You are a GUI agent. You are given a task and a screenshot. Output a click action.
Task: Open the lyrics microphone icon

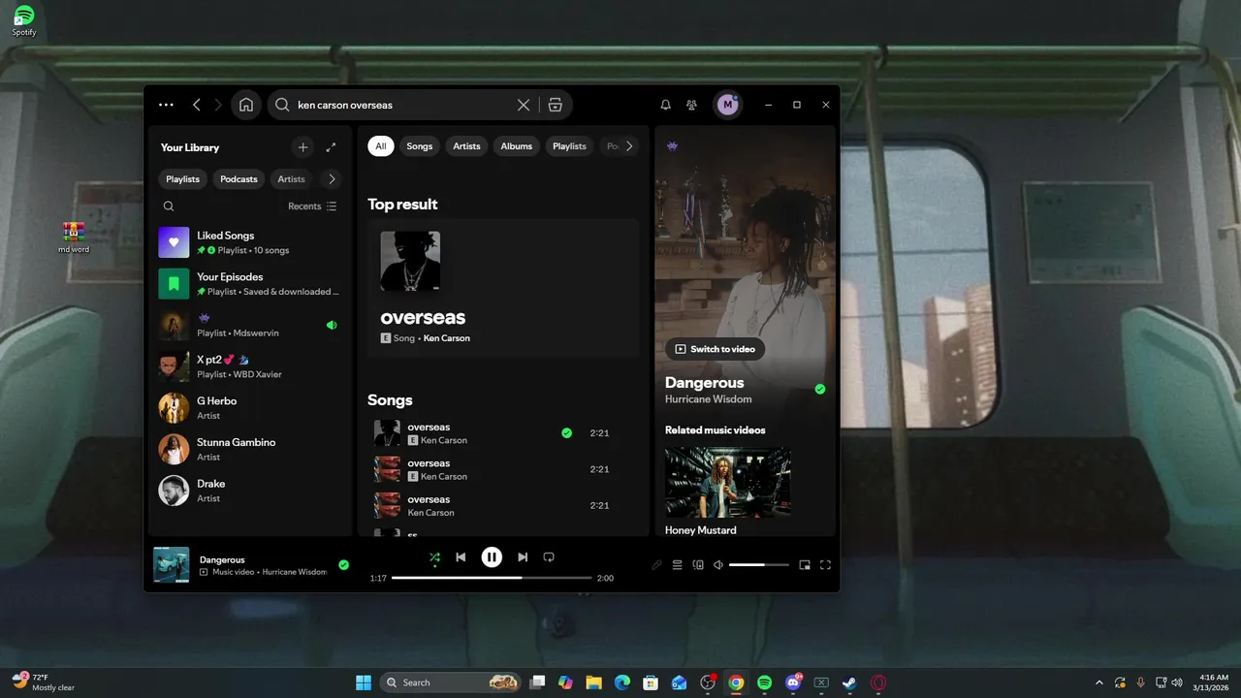point(656,565)
